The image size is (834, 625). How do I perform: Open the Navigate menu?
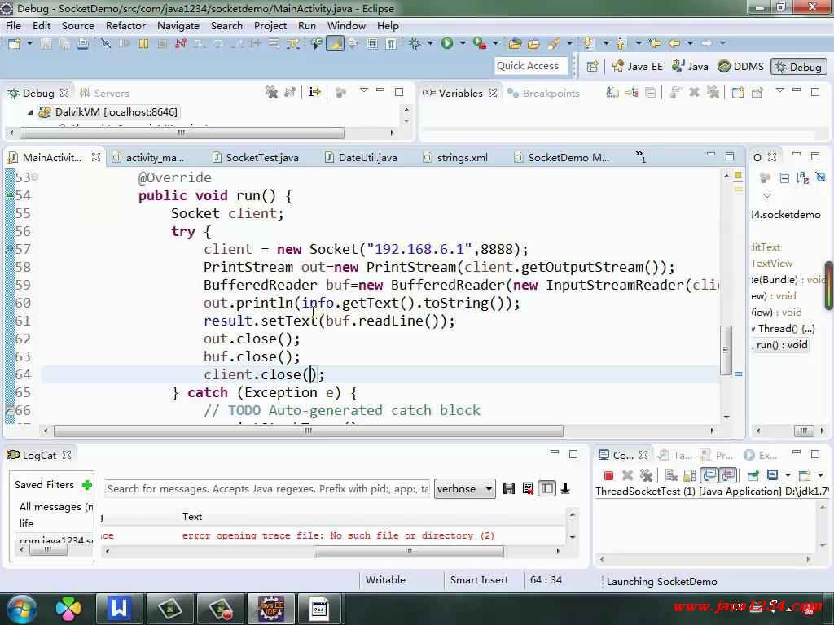[x=178, y=25]
